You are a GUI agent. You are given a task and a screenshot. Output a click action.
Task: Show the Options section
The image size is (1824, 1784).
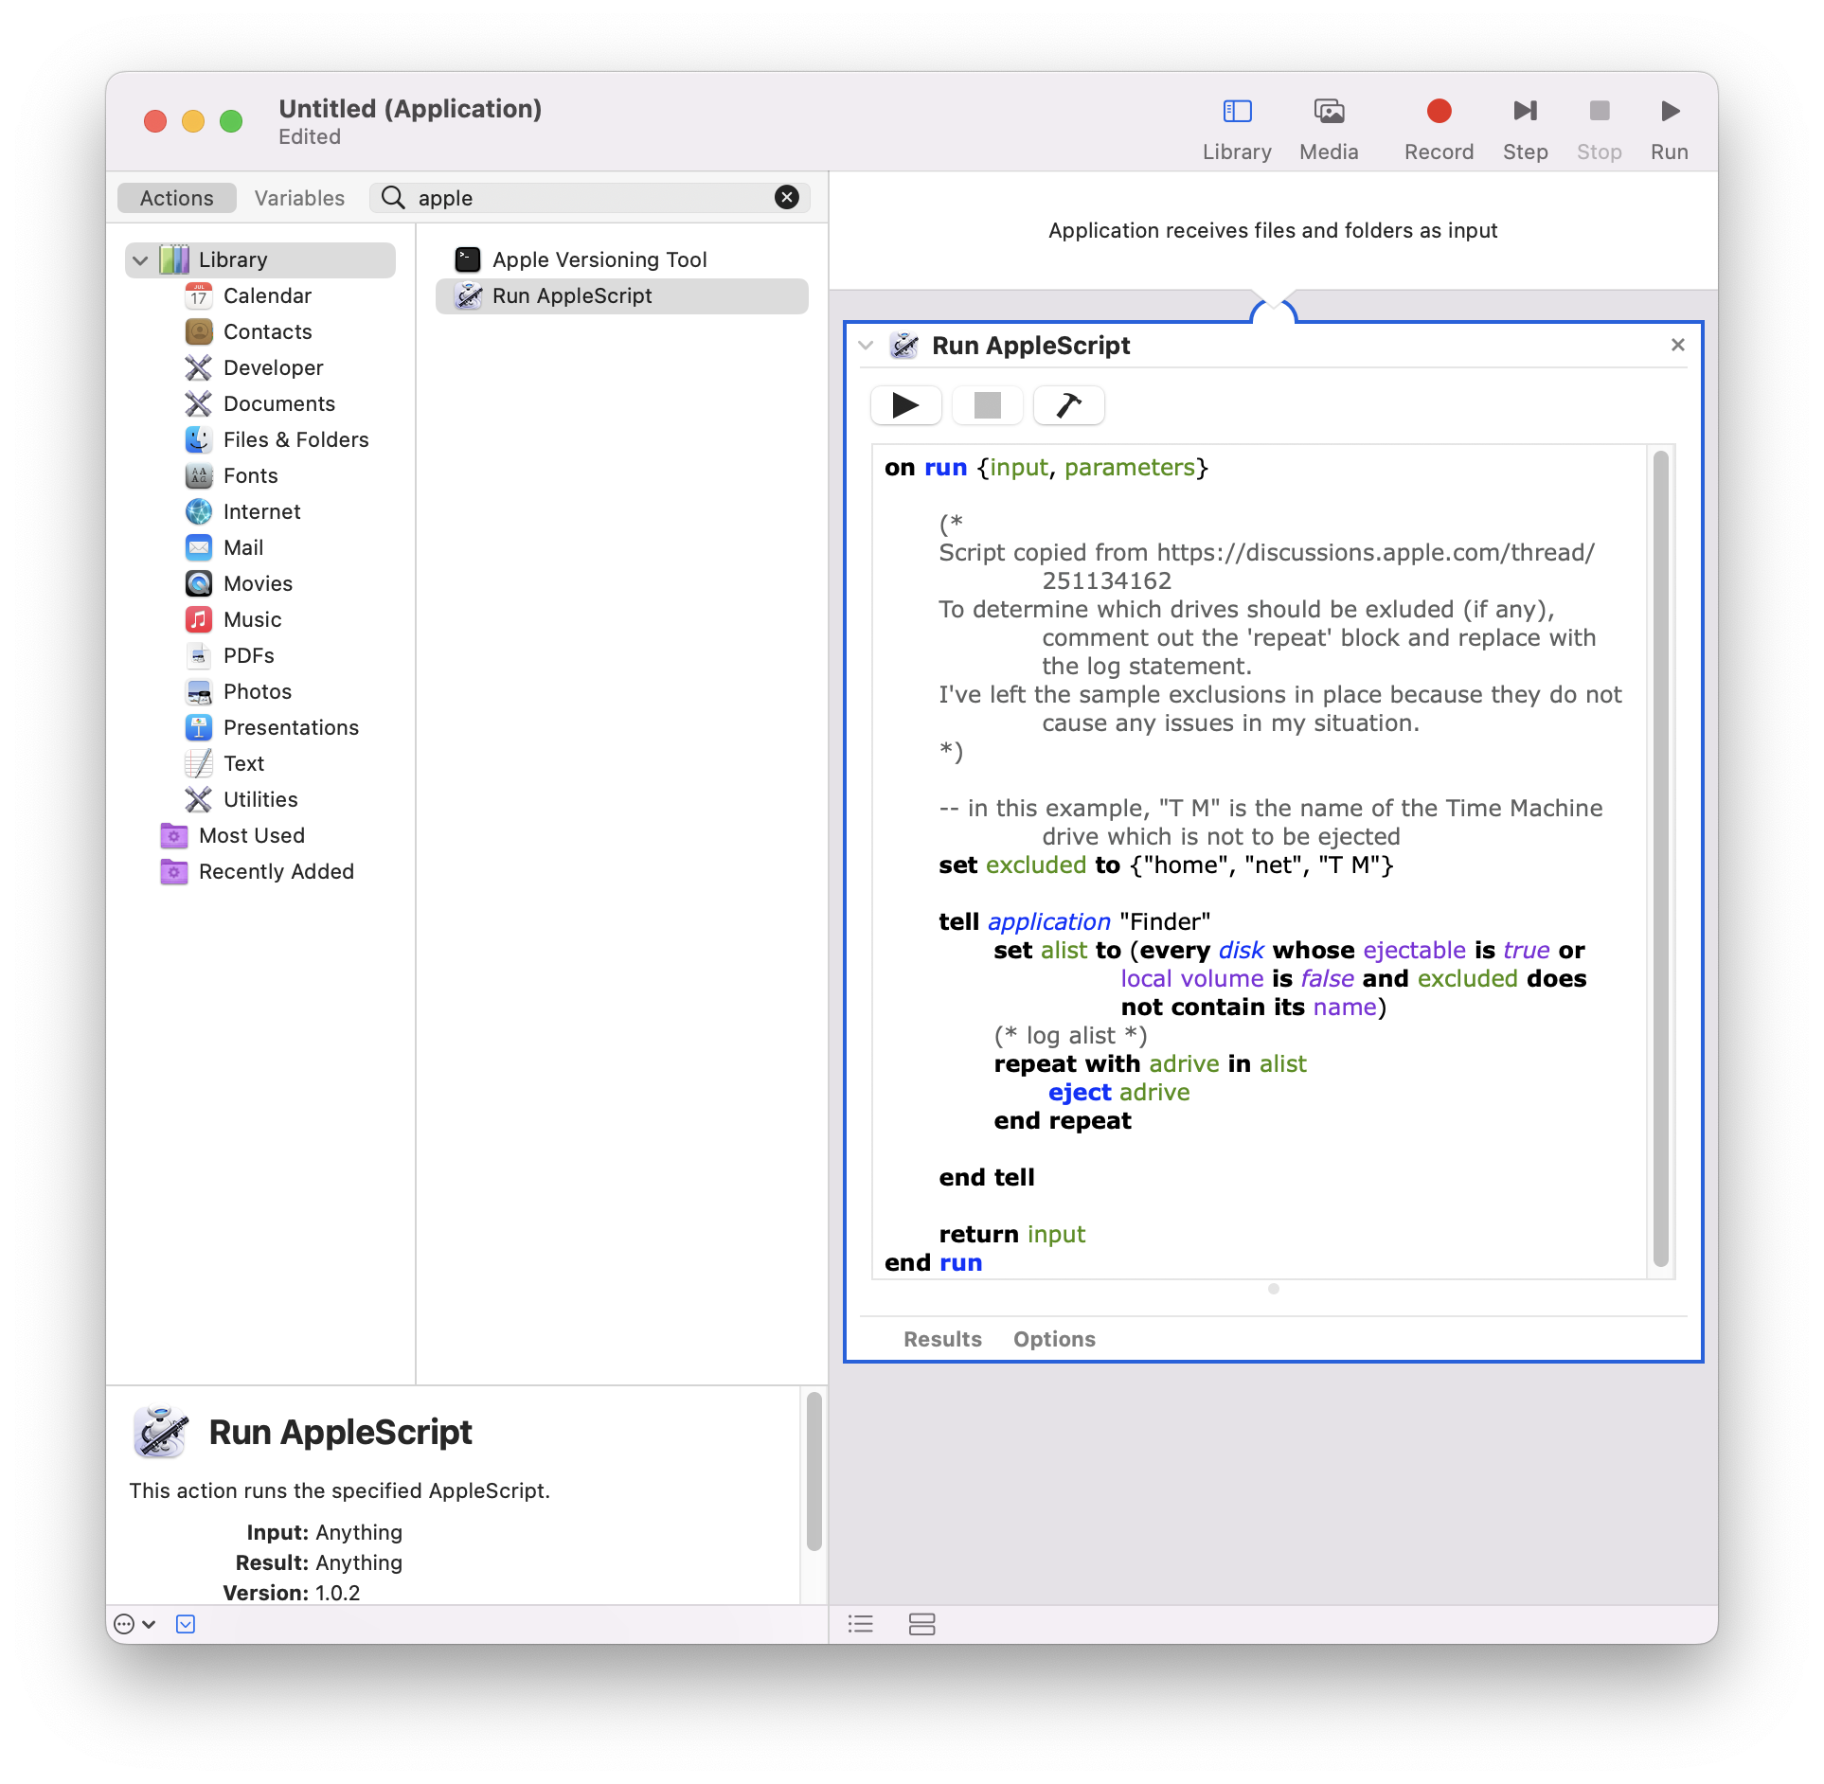[1054, 1339]
